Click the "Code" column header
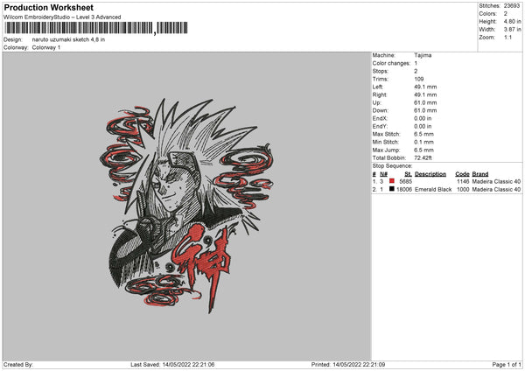Image resolution: width=525 pixels, height=371 pixels. pos(462,174)
